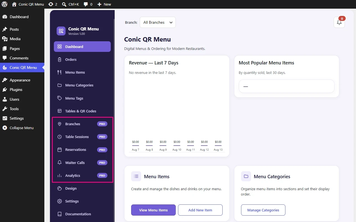Click the PRO badge beside Branches
Screen dimensions: 356x222
(x=102, y=124)
